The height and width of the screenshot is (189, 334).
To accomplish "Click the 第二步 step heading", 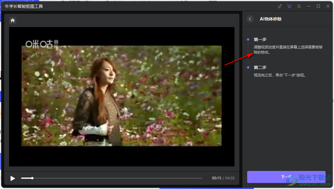I will point(260,67).
